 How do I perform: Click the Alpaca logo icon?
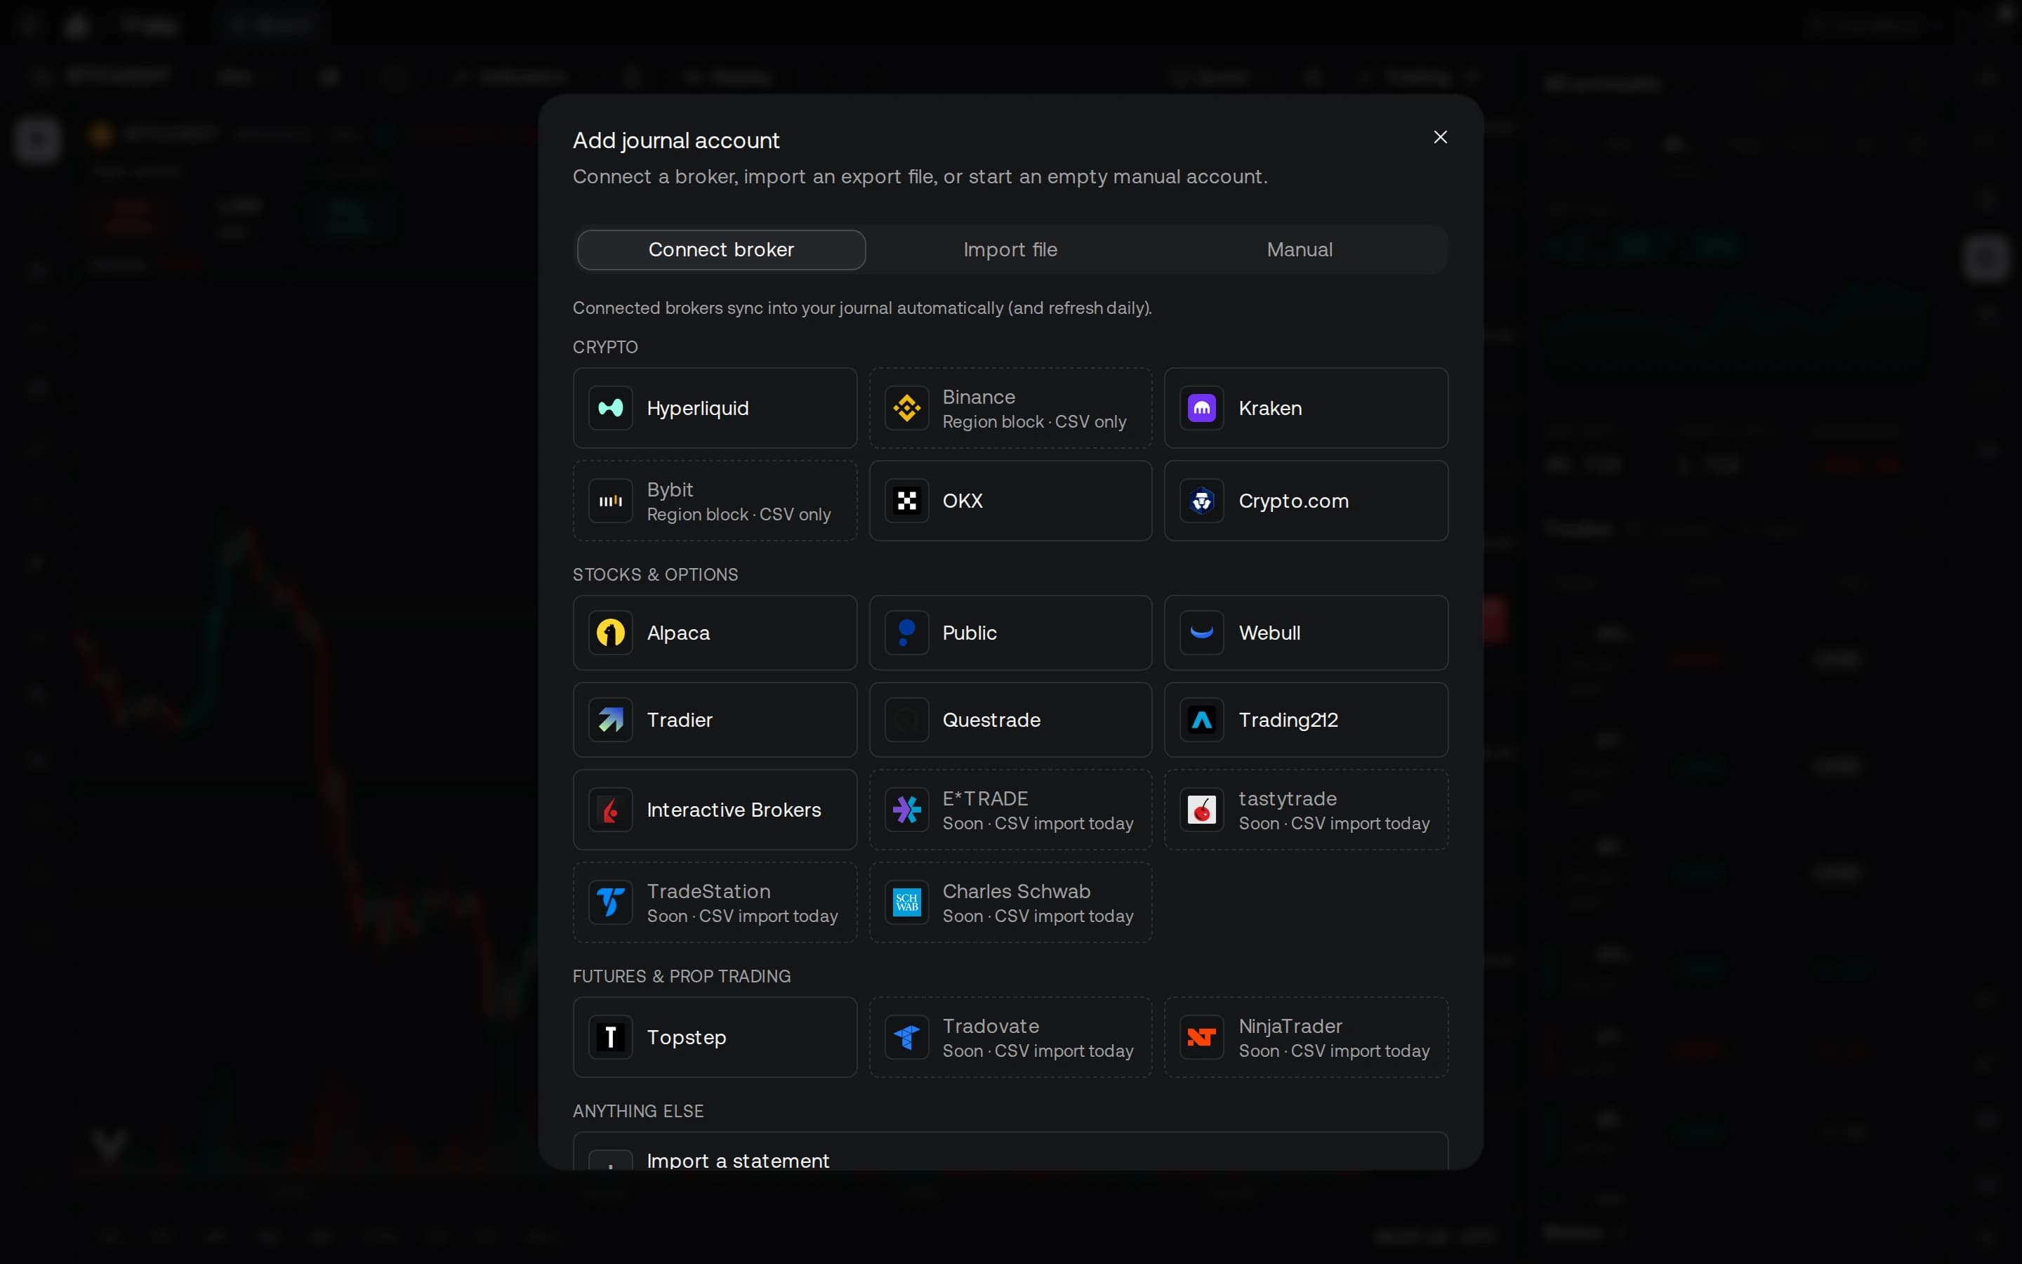(x=610, y=633)
